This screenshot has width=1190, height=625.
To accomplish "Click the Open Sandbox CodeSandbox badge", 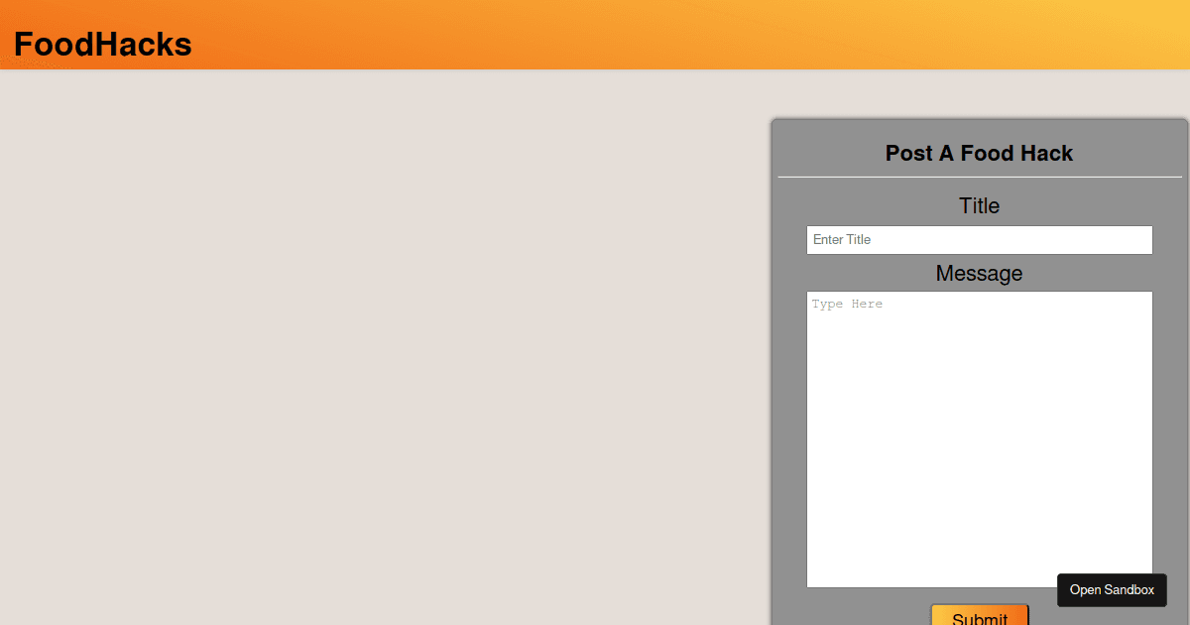I will click(1112, 589).
